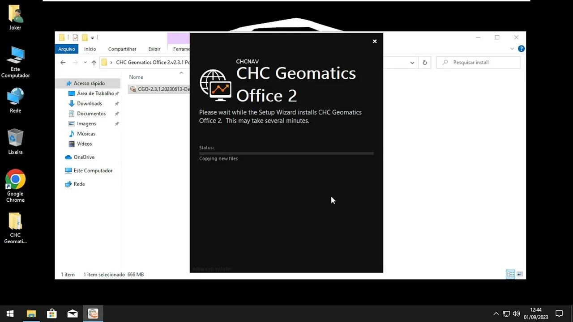The width and height of the screenshot is (573, 322).
Task: Select the Rede desktop icon
Action: coord(15,100)
